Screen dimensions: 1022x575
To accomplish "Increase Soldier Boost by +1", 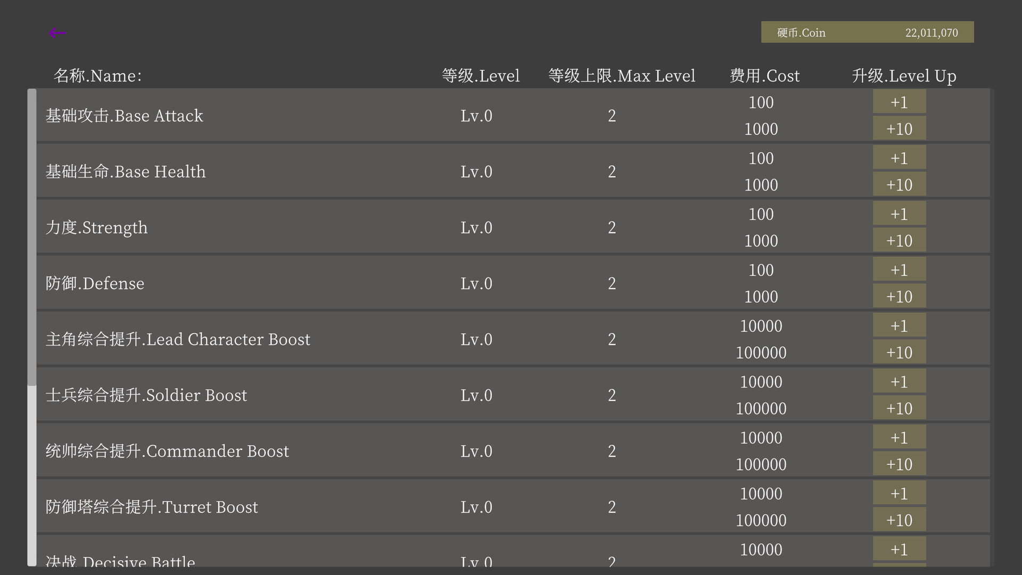I will pos(899,382).
